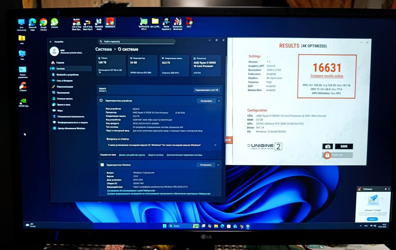Click 'Система' in the breadcrumb

pos(103,49)
